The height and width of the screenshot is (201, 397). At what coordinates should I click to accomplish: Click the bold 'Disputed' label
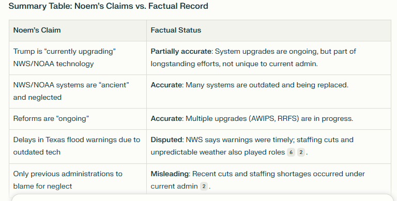point(166,140)
